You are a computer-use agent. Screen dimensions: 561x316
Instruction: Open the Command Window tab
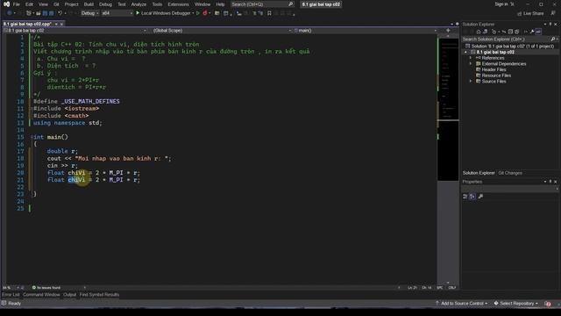tap(41, 295)
